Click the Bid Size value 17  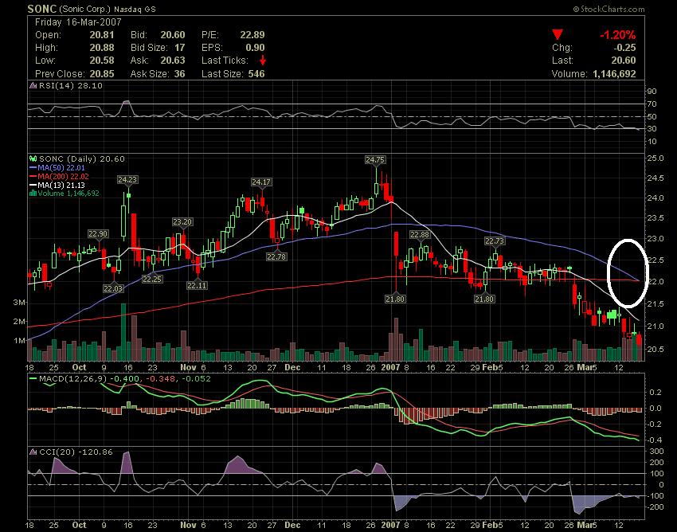pos(180,48)
